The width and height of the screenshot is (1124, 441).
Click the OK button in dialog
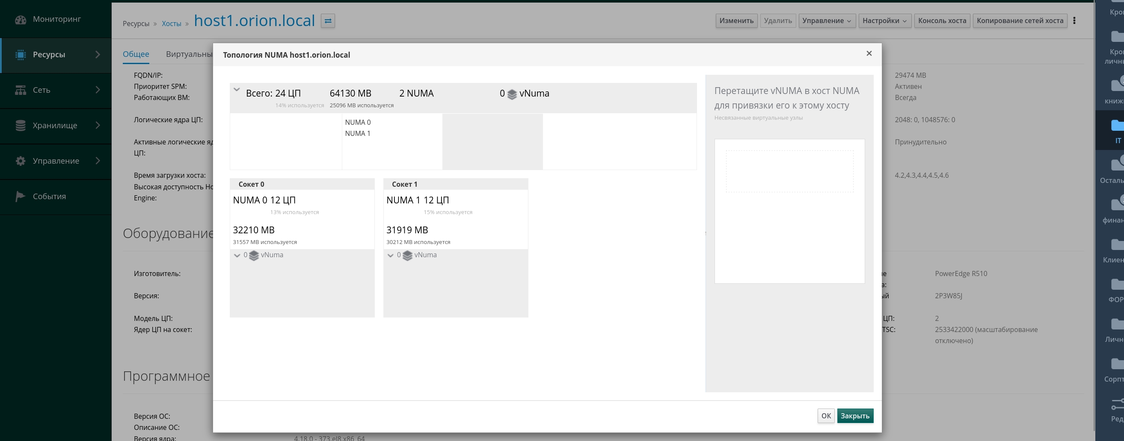[825, 416]
